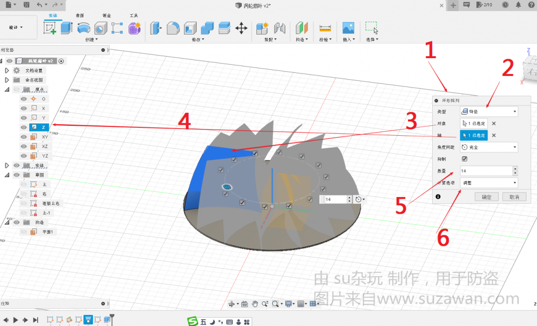
Task: Activate root component radio button
Action: click(x=61, y=61)
